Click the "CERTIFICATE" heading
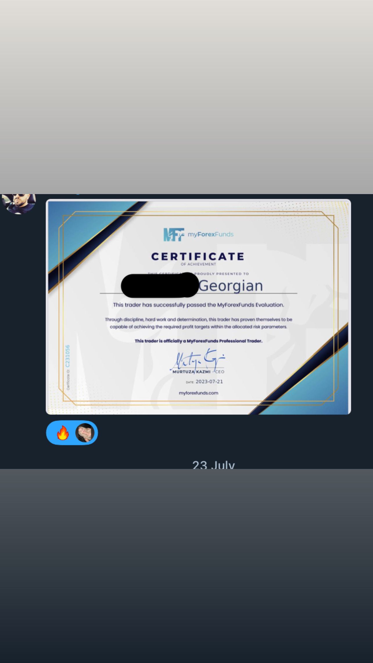373x663 pixels. click(x=198, y=257)
